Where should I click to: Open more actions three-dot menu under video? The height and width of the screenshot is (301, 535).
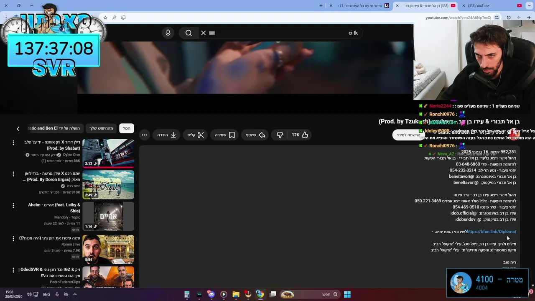pyautogui.click(x=144, y=135)
